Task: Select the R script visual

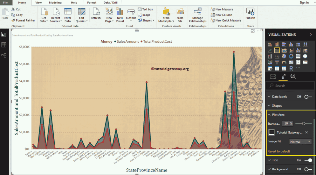Action: click(291, 68)
